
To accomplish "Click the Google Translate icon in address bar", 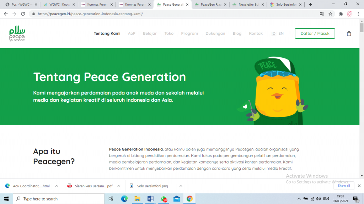I will pos(322,14).
